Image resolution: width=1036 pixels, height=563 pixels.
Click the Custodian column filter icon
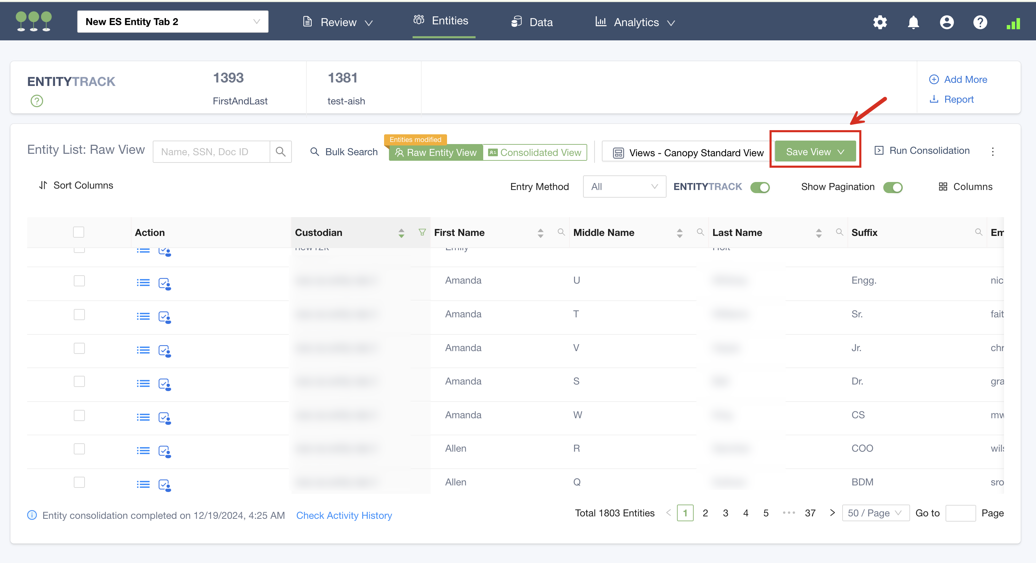click(x=422, y=232)
